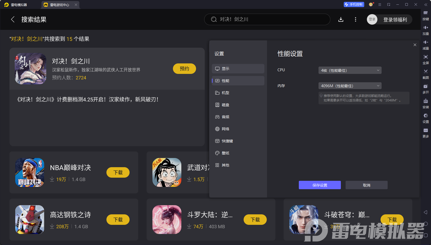Open the NBA巅峰对决 game icon
Screen dimensions: 431x245
point(30,172)
